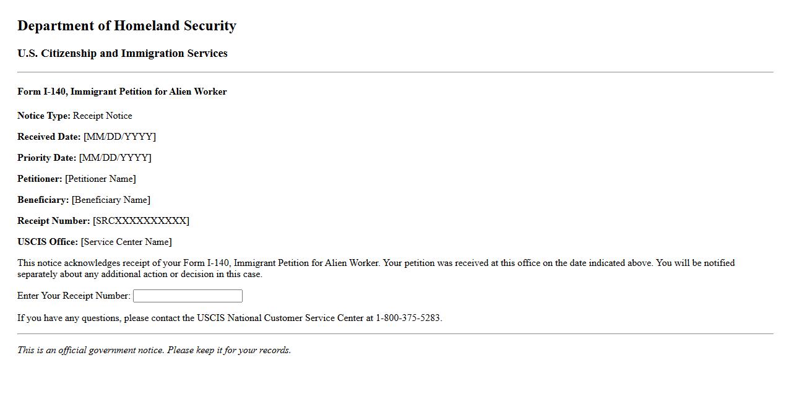Click the Received Date label
The width and height of the screenshot is (791, 402).
(49, 137)
